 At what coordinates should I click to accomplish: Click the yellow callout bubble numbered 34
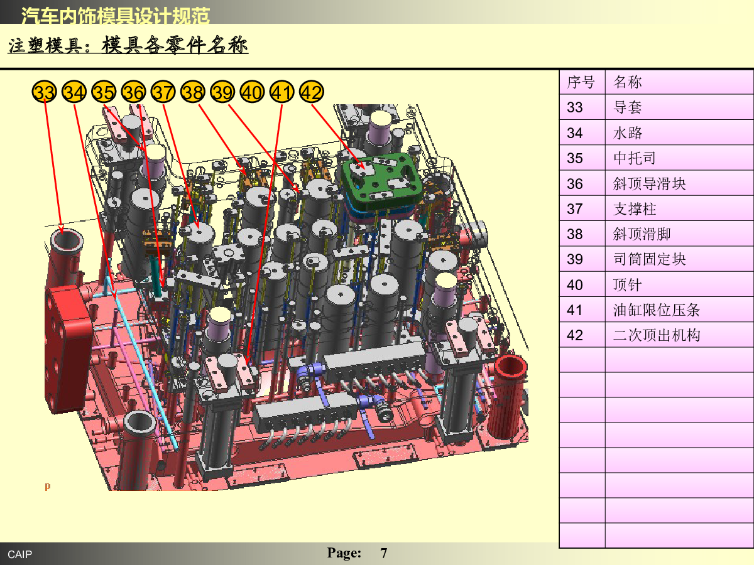pos(74,93)
